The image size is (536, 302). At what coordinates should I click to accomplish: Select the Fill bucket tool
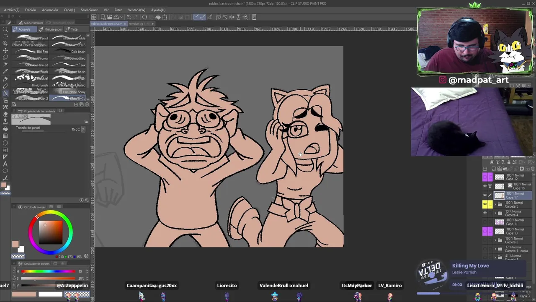pos(5,128)
